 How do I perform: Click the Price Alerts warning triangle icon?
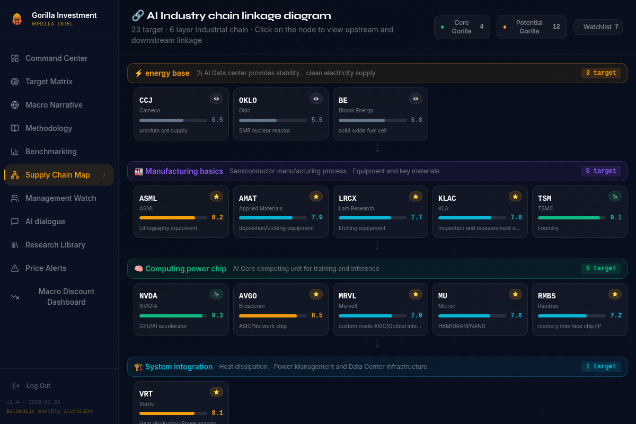[x=15, y=268]
